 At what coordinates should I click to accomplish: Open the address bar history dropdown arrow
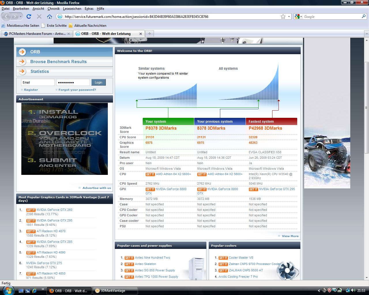[289, 16]
